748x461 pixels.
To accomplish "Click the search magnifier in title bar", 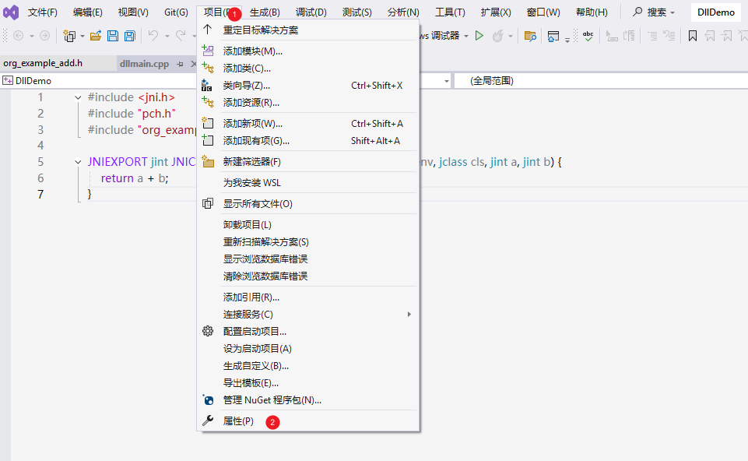I will click(637, 12).
